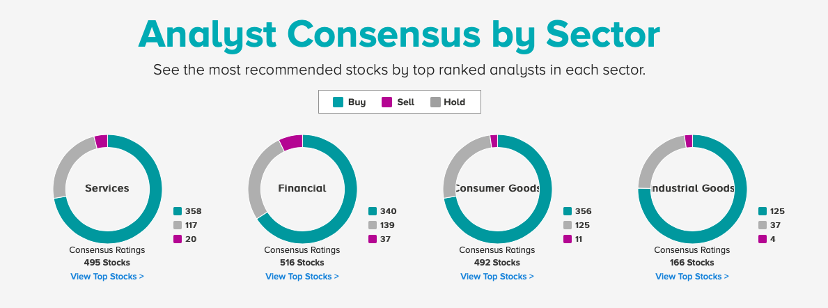Click the Financial donut chart center label
Screen dimensions: 828x308
pos(302,188)
